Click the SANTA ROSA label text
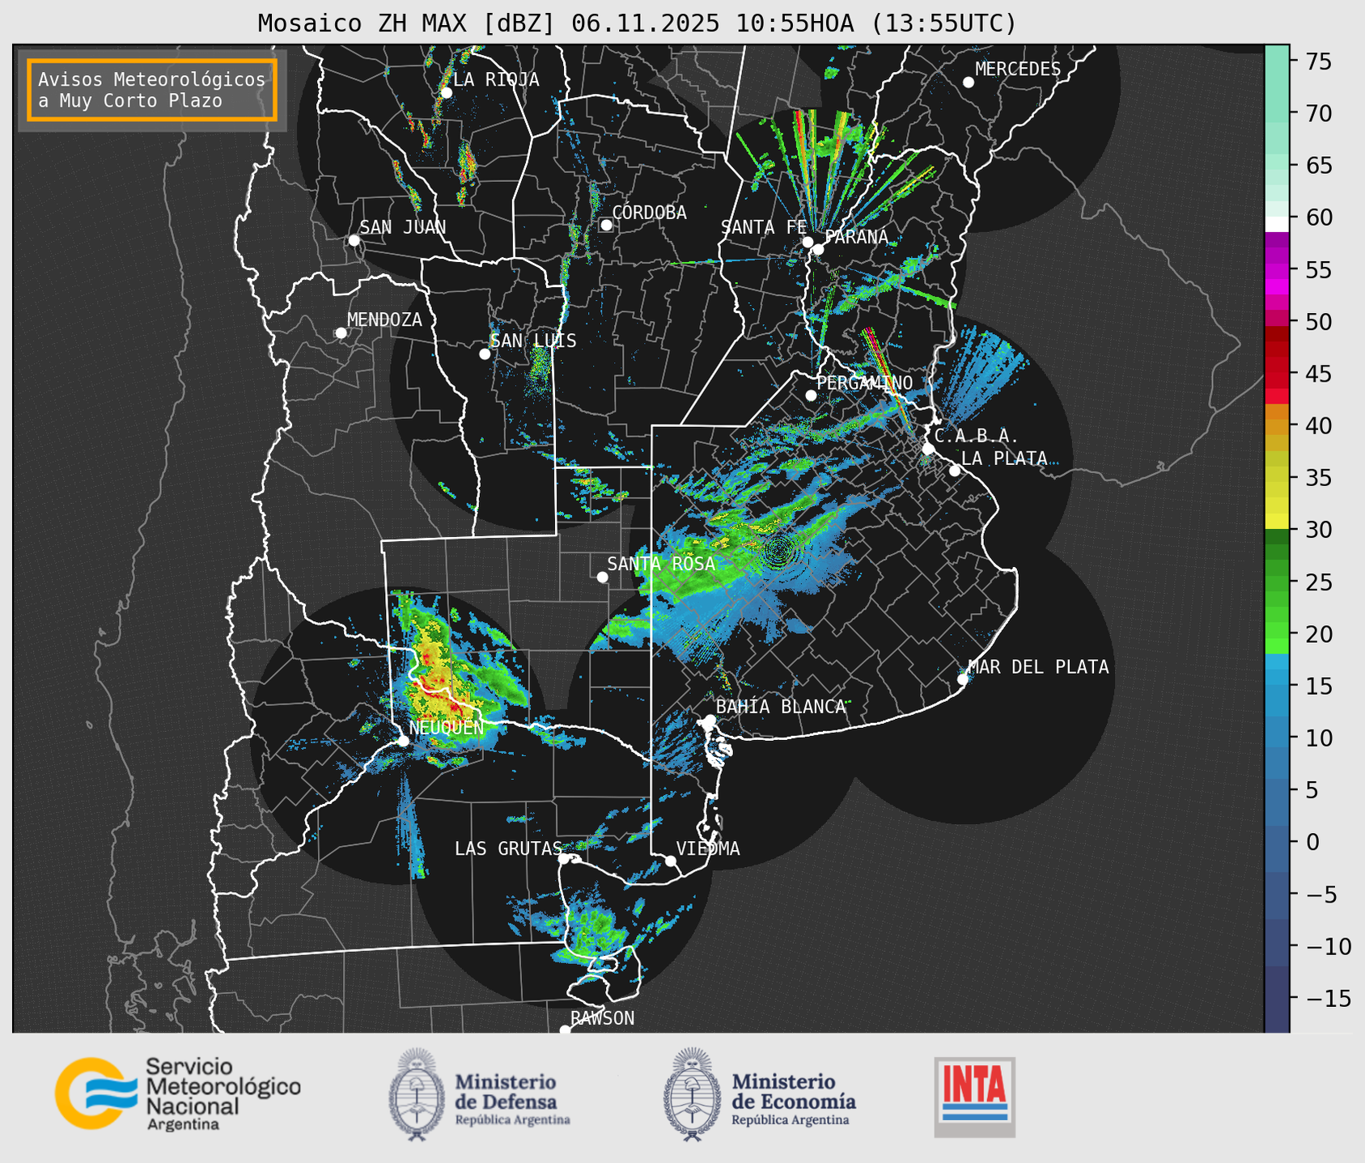 661,564
